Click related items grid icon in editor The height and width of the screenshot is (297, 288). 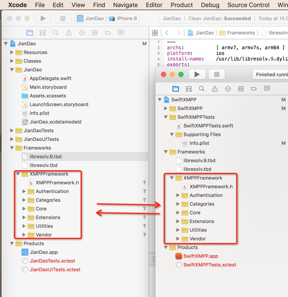click(155, 33)
